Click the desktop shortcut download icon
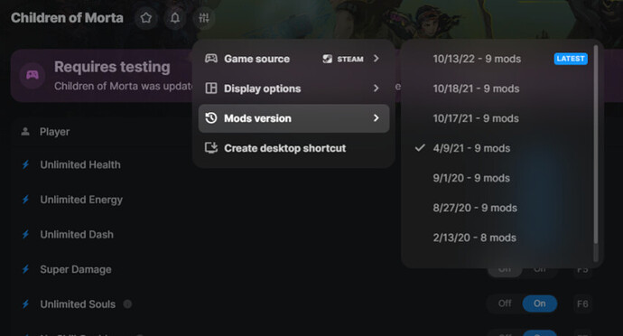The image size is (623, 336). tap(211, 148)
